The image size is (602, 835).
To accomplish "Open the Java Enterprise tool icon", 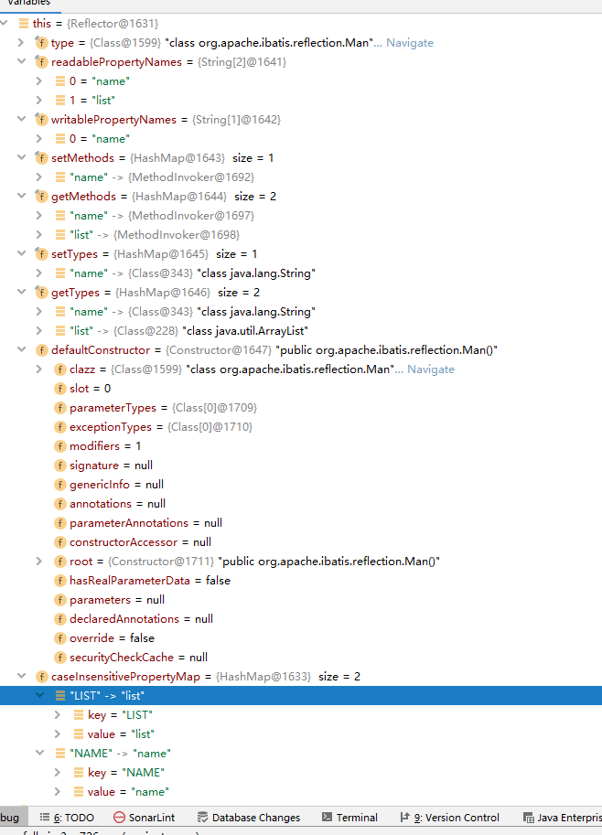I will [529, 818].
